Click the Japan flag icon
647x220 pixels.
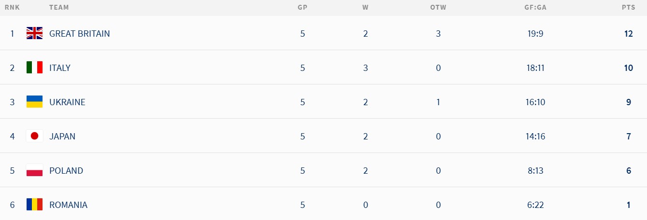pyautogui.click(x=34, y=136)
